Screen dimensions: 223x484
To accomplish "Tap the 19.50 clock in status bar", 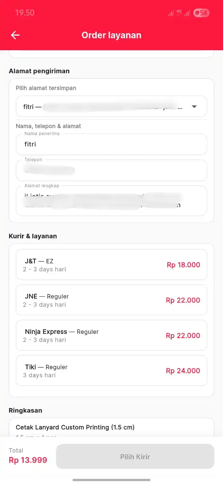I will (25, 13).
